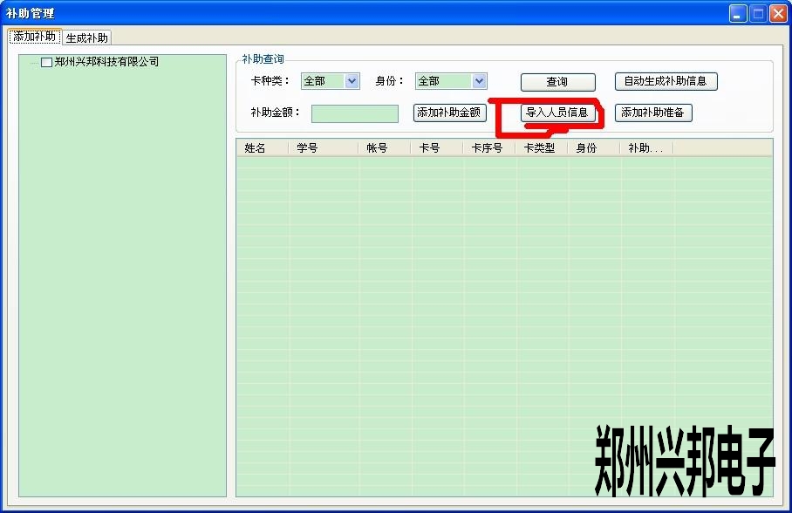Sort by the 帐号 column header
The image size is (792, 513).
pyautogui.click(x=385, y=148)
